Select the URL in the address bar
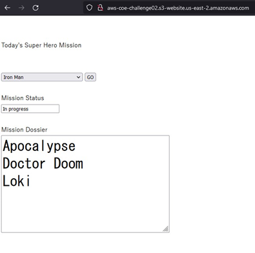 tap(178, 8)
